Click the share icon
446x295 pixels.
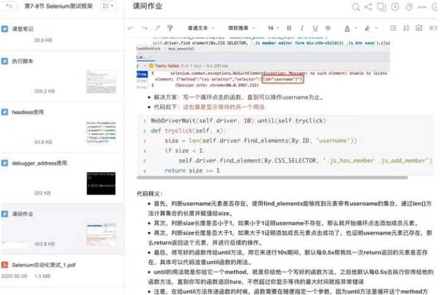[368, 6]
